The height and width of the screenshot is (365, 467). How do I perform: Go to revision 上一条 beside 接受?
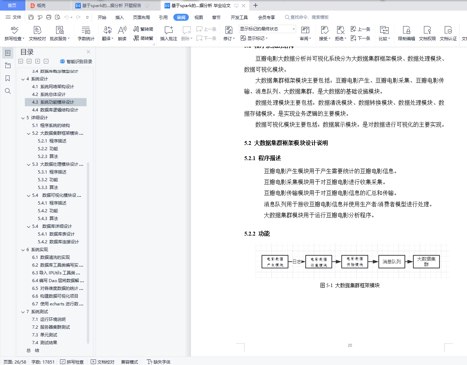click(360, 29)
